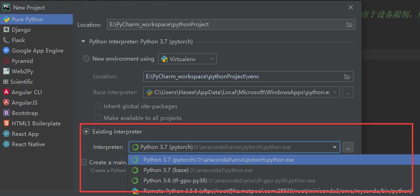
Task: Select HTML5 Boilerplate project type
Action: click(36, 124)
